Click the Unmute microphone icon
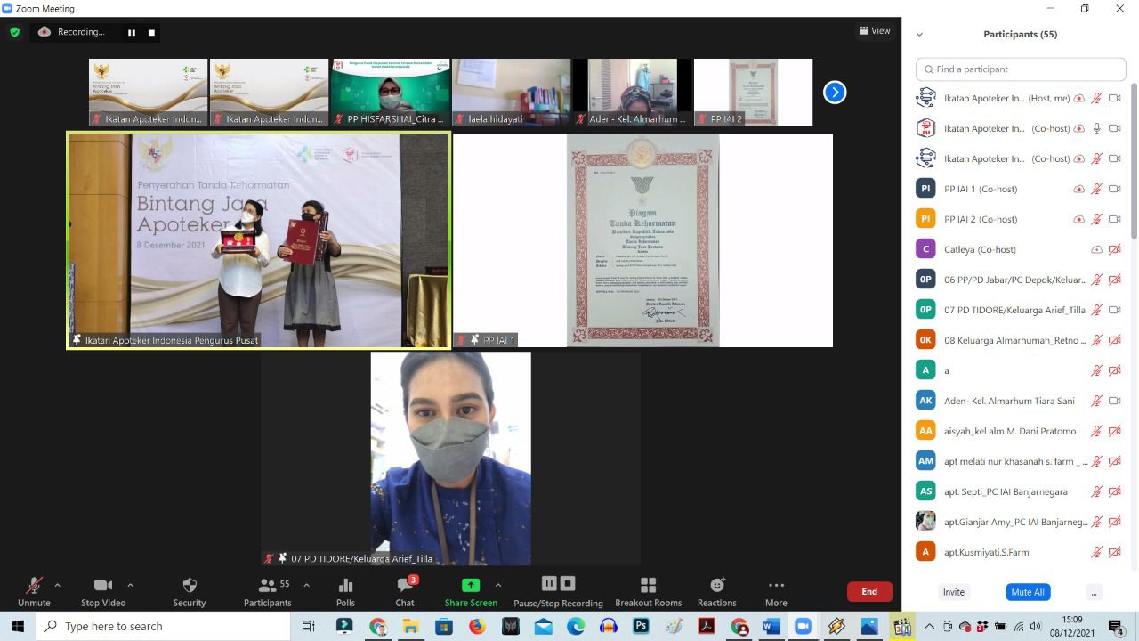Image resolution: width=1139 pixels, height=641 pixels. [34, 586]
